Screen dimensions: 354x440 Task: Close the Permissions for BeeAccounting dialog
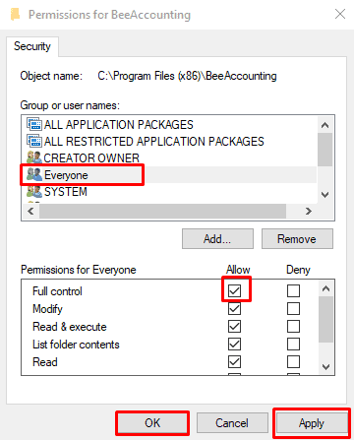340,14
